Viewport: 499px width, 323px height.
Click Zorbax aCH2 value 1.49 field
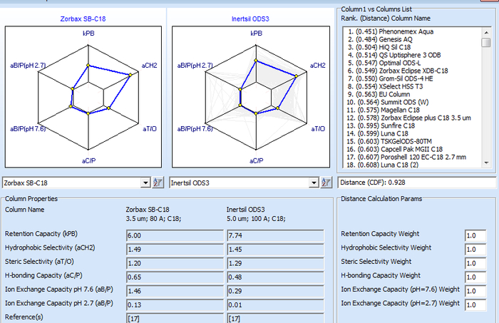pos(175,250)
